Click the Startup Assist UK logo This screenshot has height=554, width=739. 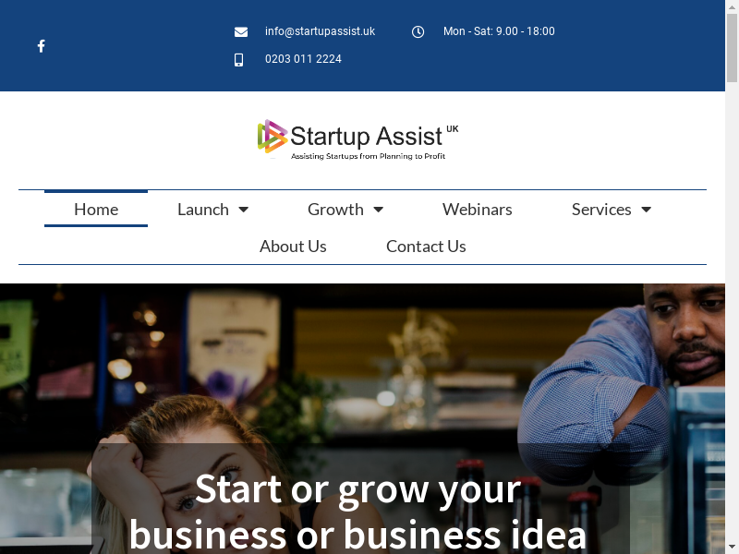coord(358,139)
